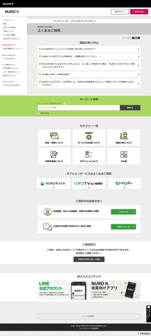Click the 会員サポート button
Viewport: 151px width, 336px height.
[120, 12]
